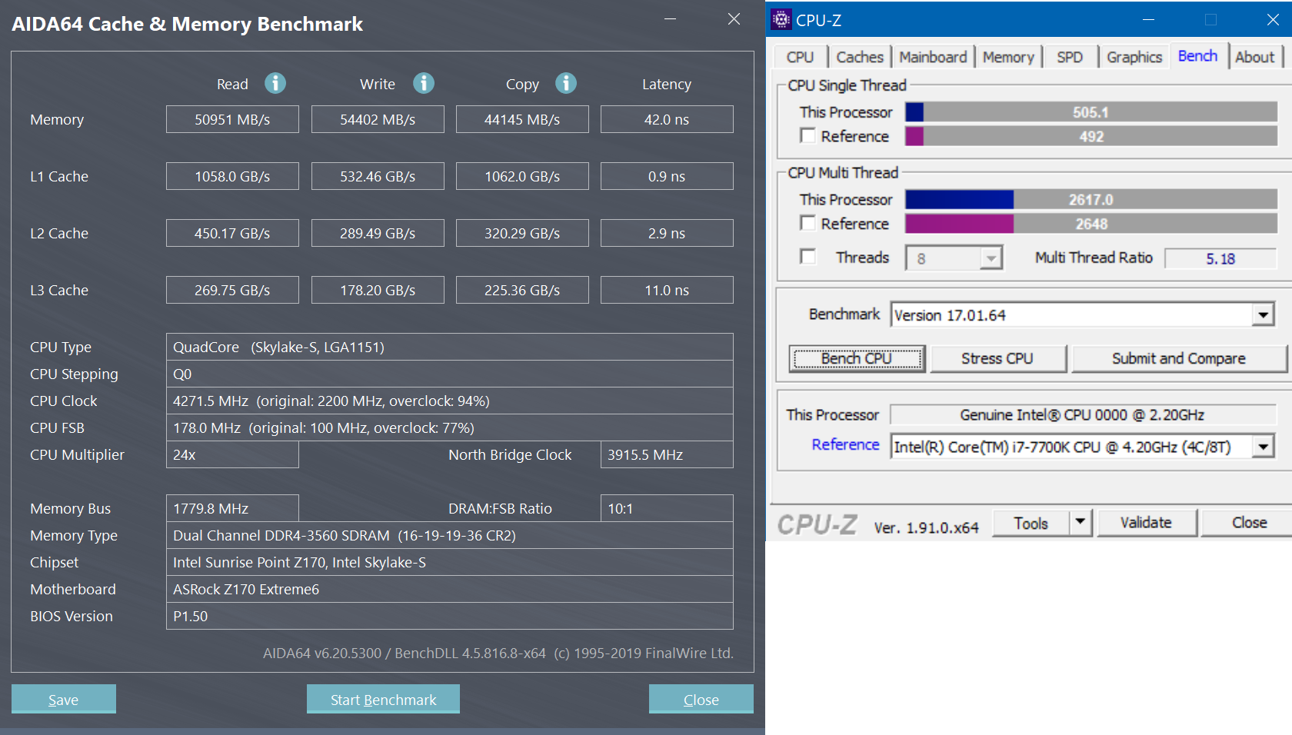Click the L2 Cache Read value 450.17 GB/s
Image resolution: width=1292 pixels, height=735 pixels.
coord(232,233)
